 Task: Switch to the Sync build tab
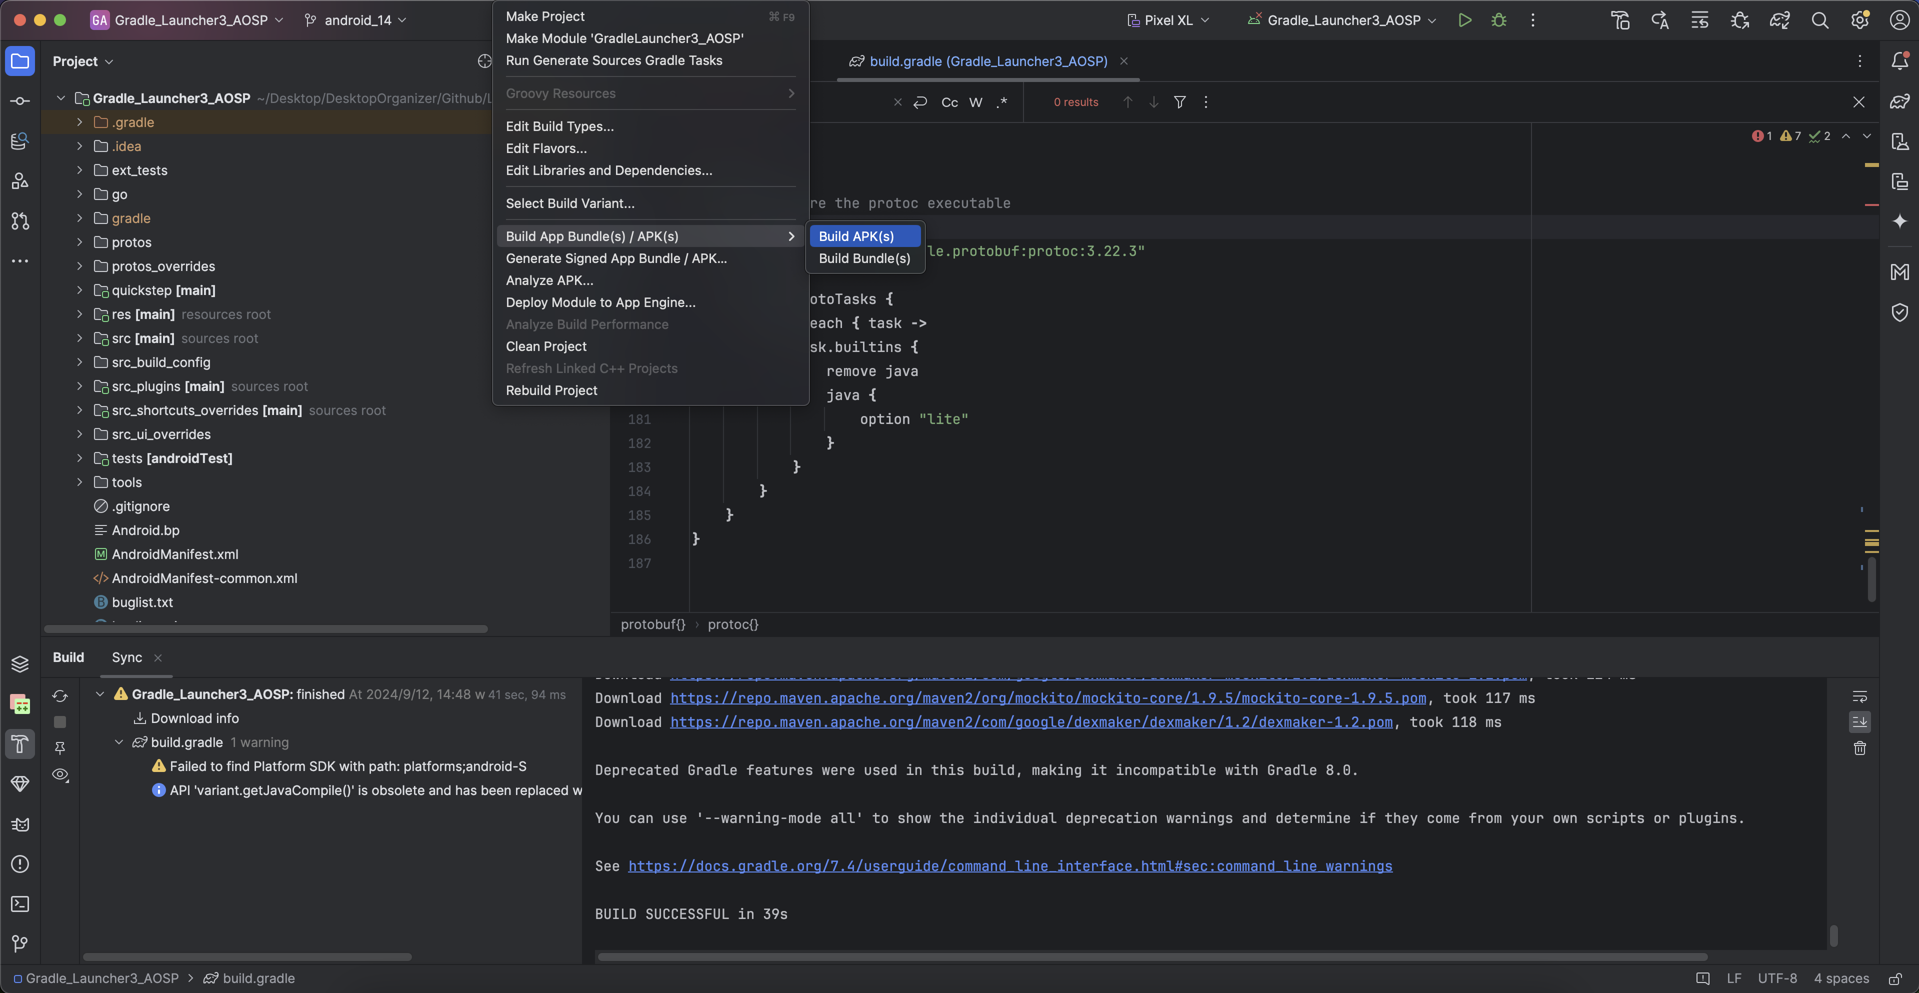pyautogui.click(x=126, y=658)
